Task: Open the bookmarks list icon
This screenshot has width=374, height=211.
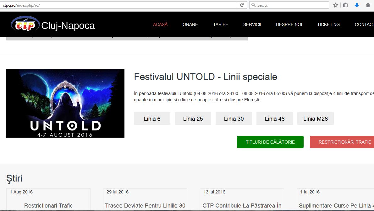Action: [345, 5]
